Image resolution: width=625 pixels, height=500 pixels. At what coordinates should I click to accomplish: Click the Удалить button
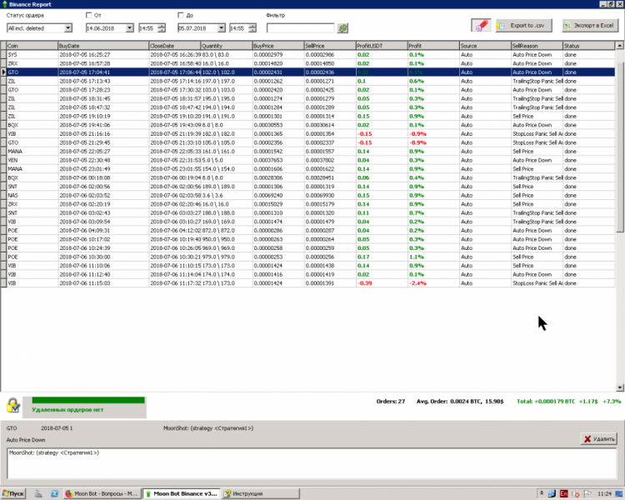pos(598,439)
